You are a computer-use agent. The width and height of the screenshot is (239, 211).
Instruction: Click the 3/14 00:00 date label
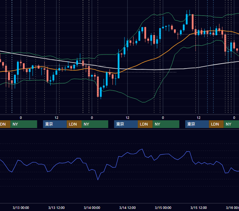92,207
